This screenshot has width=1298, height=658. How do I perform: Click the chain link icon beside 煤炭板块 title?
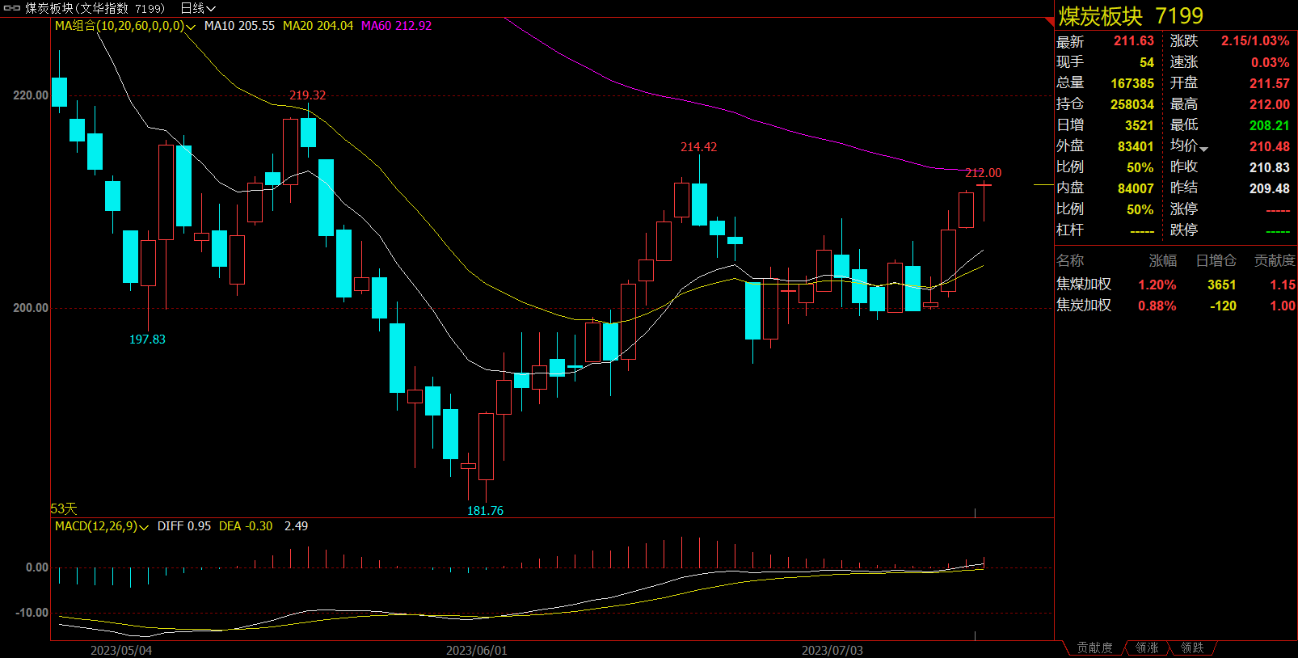pyautogui.click(x=12, y=8)
